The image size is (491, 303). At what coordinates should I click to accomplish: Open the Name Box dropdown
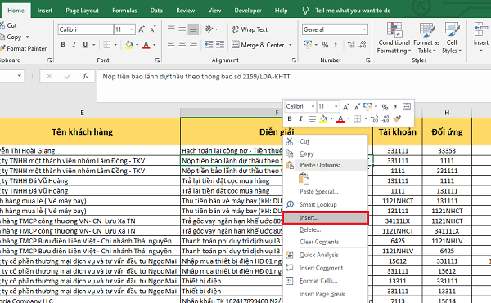click(19, 76)
